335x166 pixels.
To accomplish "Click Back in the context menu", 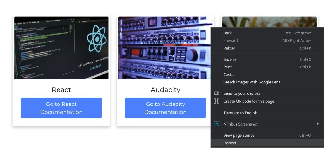I will [x=267, y=33].
